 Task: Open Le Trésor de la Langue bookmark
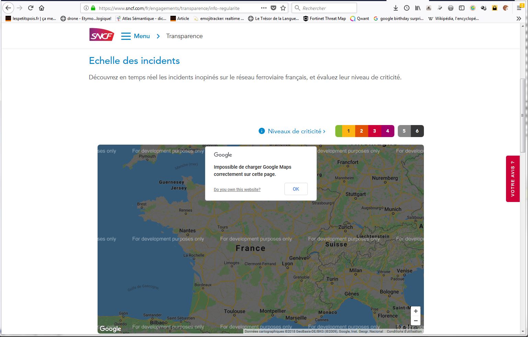point(273,19)
